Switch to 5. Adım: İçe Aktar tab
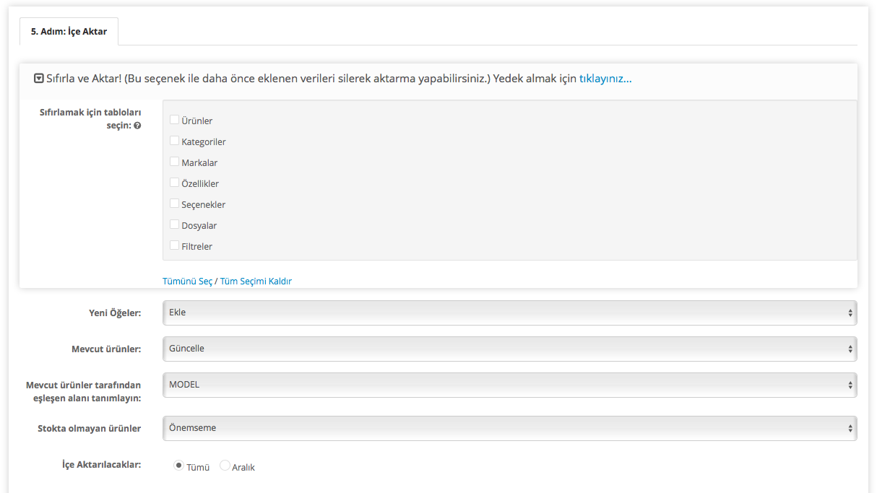This screenshot has width=877, height=493. pyautogui.click(x=69, y=32)
